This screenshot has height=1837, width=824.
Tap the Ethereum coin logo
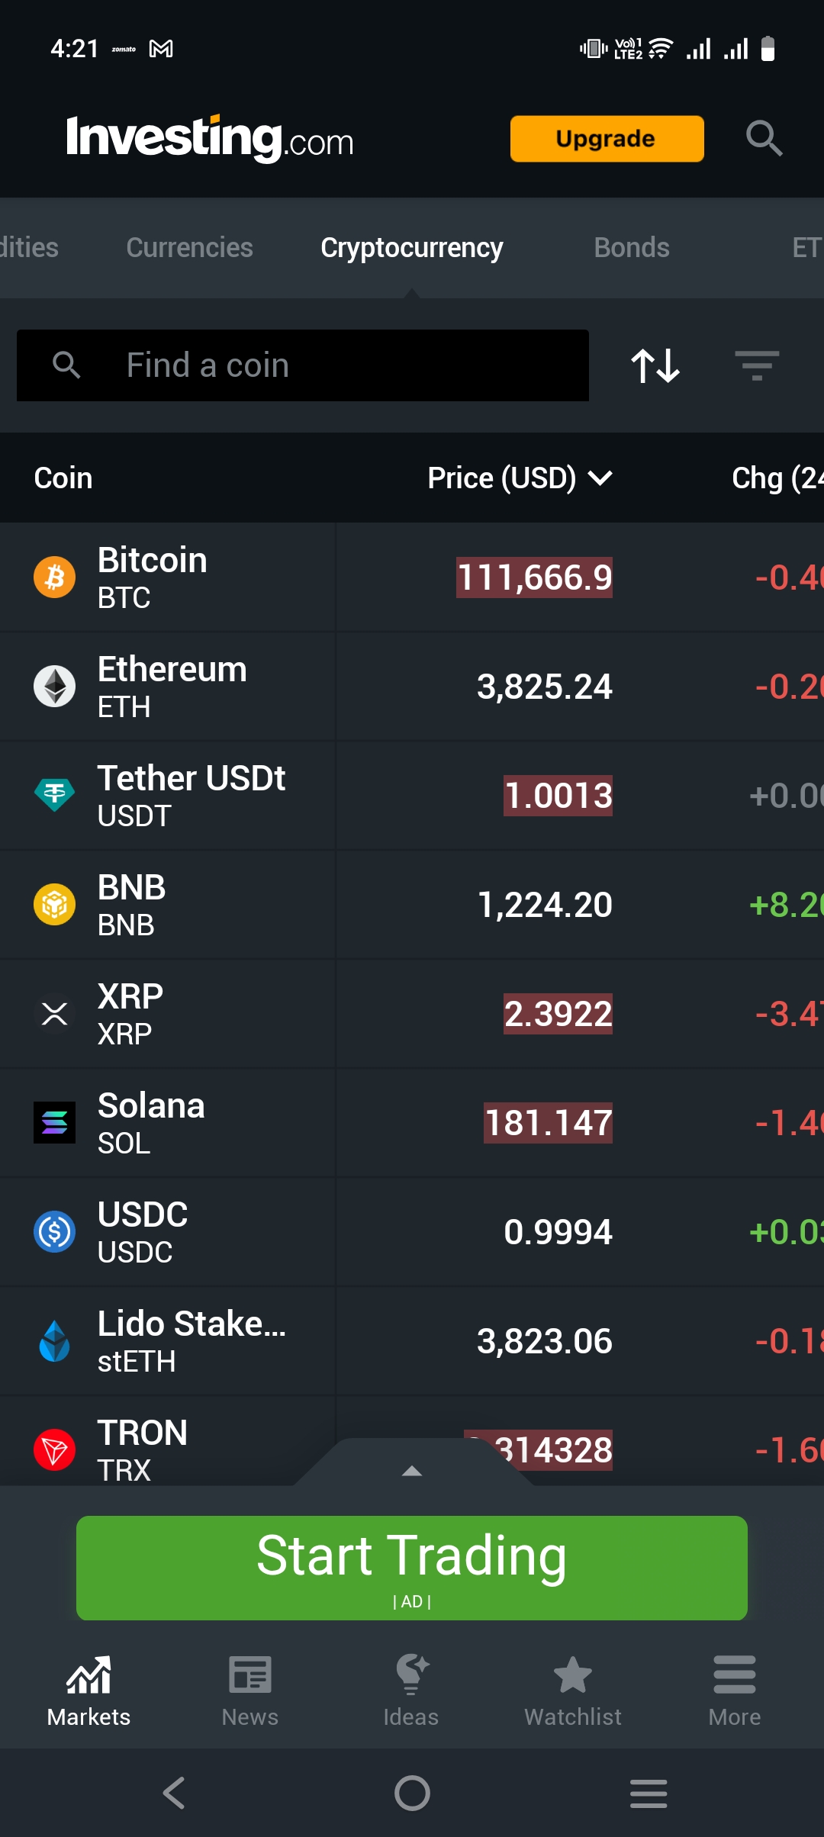pos(54,687)
